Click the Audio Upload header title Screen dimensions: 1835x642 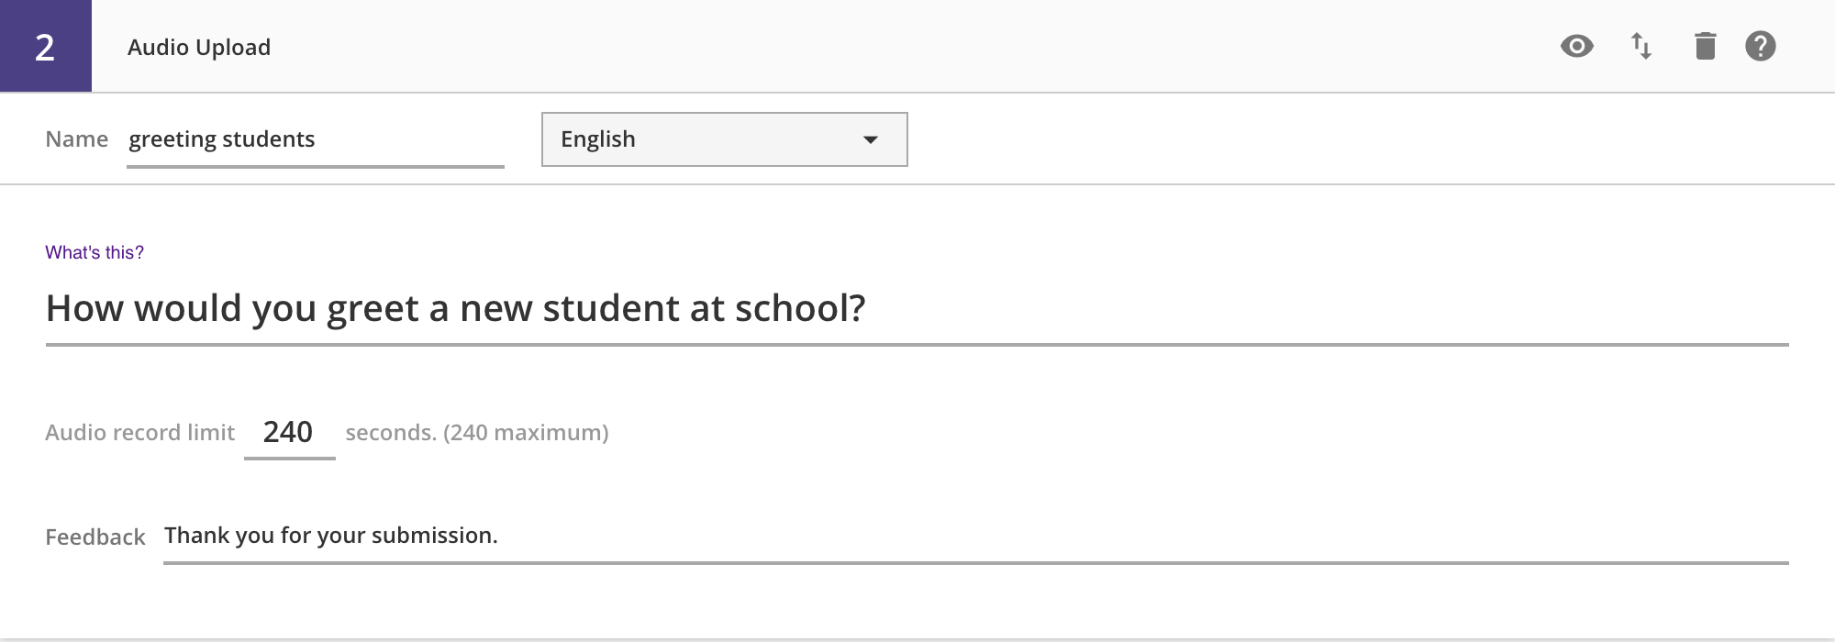pos(199,48)
